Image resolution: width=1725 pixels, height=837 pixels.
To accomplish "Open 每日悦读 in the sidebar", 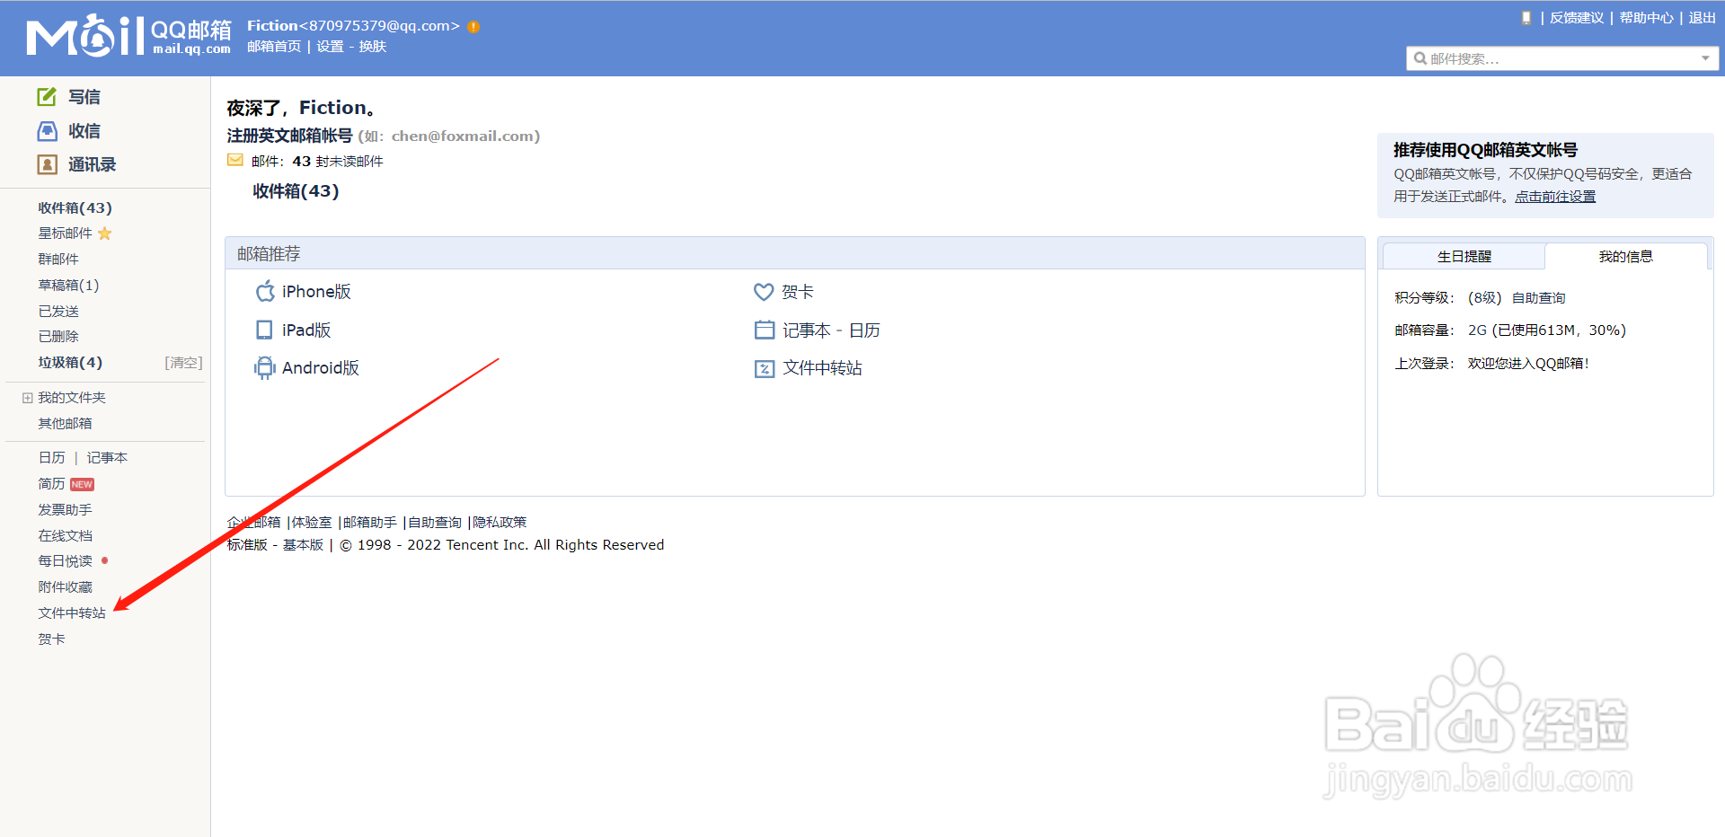I will tap(65, 561).
